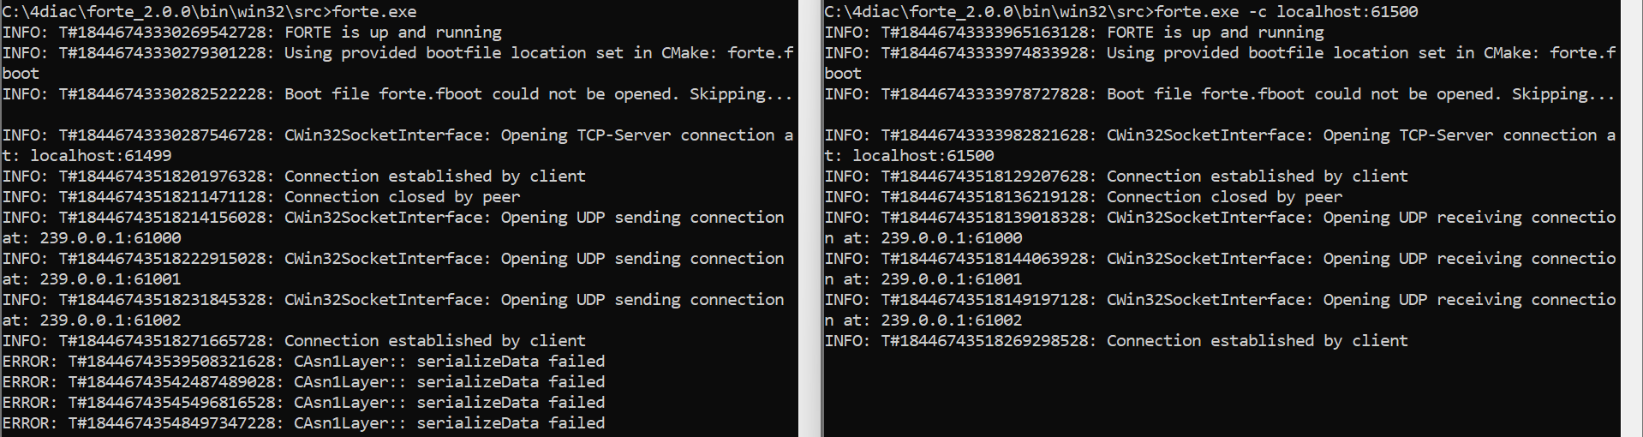Viewport: 1643px width, 437px height.
Task: Click 'Connection closed by peer' in right console
Action: (x=1224, y=197)
